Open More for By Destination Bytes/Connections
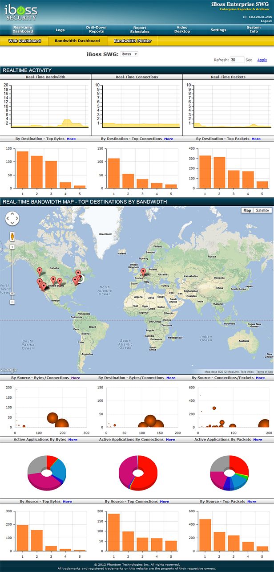Screen dimensions: 274x572 point(171,378)
